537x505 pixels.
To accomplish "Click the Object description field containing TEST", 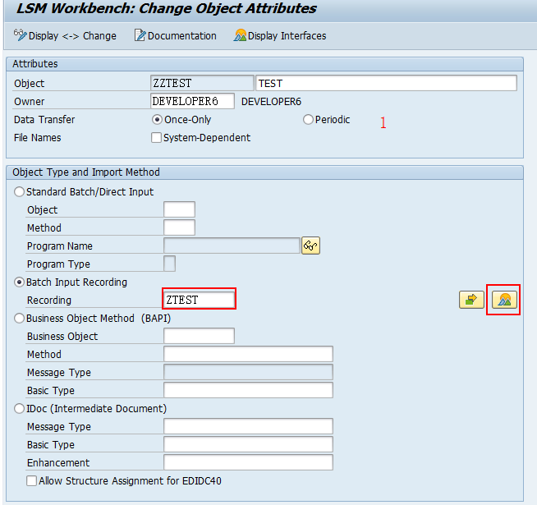I will (x=386, y=83).
